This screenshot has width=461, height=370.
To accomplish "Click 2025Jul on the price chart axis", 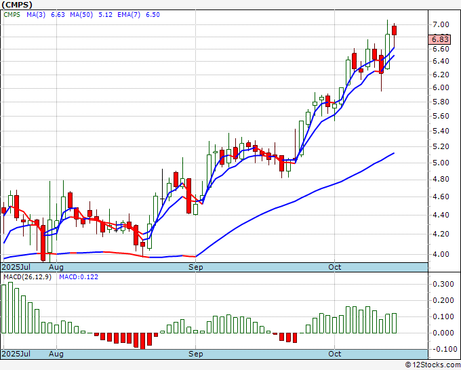I will (x=16, y=267).
